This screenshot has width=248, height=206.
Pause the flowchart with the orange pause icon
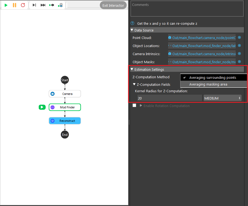tap(15, 5)
